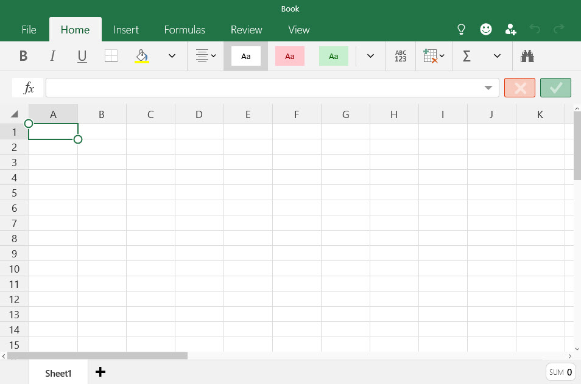The width and height of the screenshot is (581, 384).
Task: Click the Tell Me lightbulb icon
Action: 462,29
